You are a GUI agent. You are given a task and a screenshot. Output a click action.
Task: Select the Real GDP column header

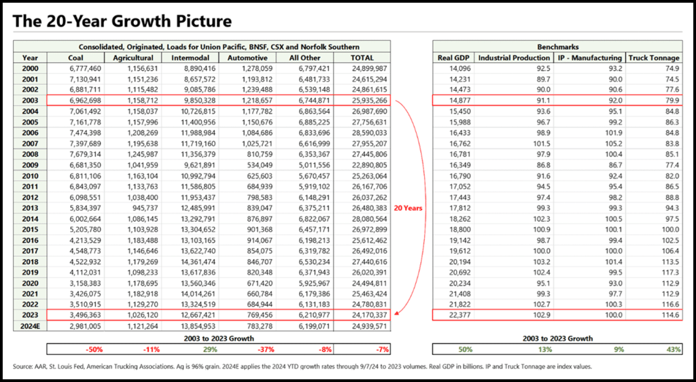pyautogui.click(x=453, y=58)
